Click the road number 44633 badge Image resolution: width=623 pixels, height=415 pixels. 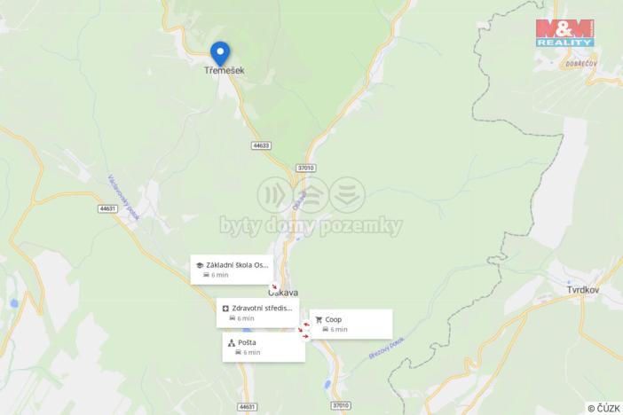[261, 145]
